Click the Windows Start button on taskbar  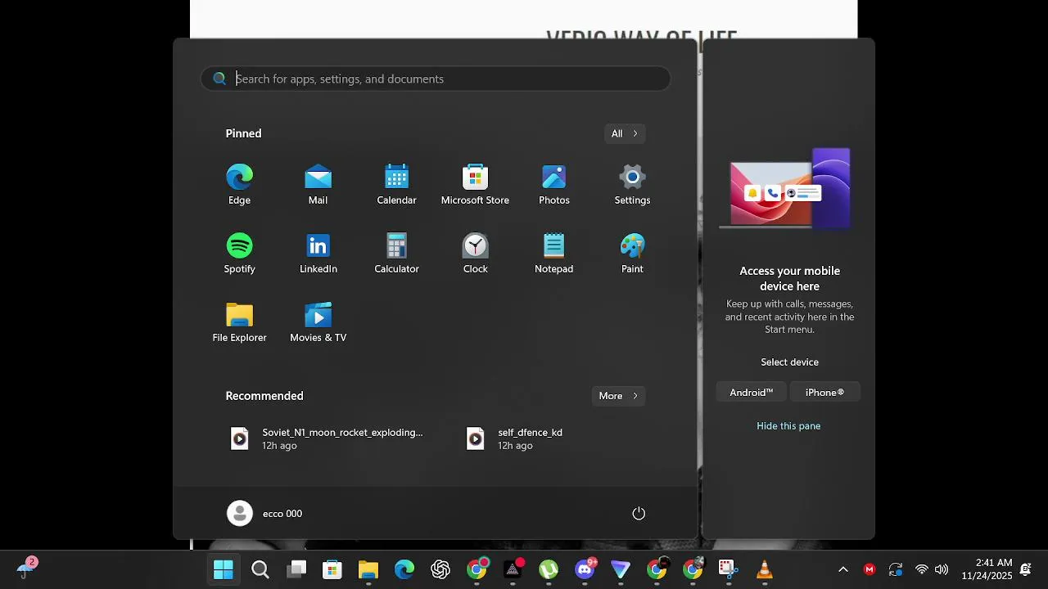(x=224, y=569)
